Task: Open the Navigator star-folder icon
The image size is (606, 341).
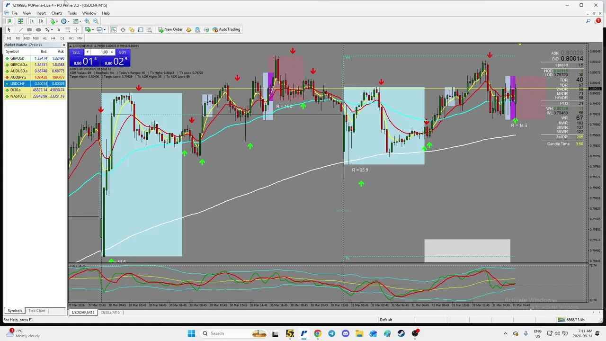Action: coord(132,30)
